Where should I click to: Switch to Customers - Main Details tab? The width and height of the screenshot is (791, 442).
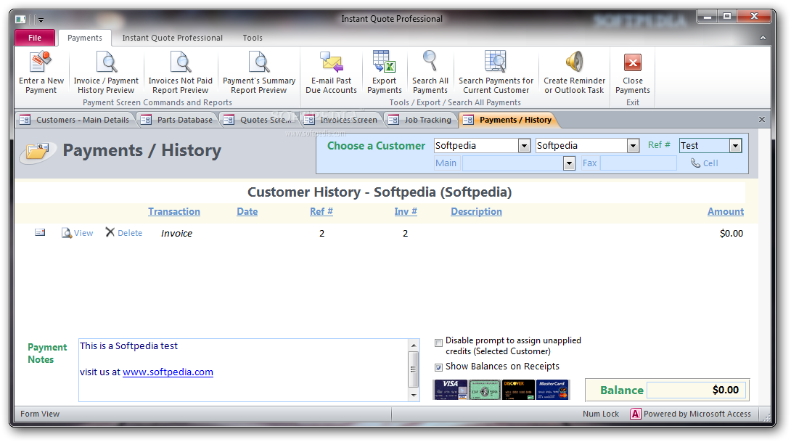pos(75,120)
